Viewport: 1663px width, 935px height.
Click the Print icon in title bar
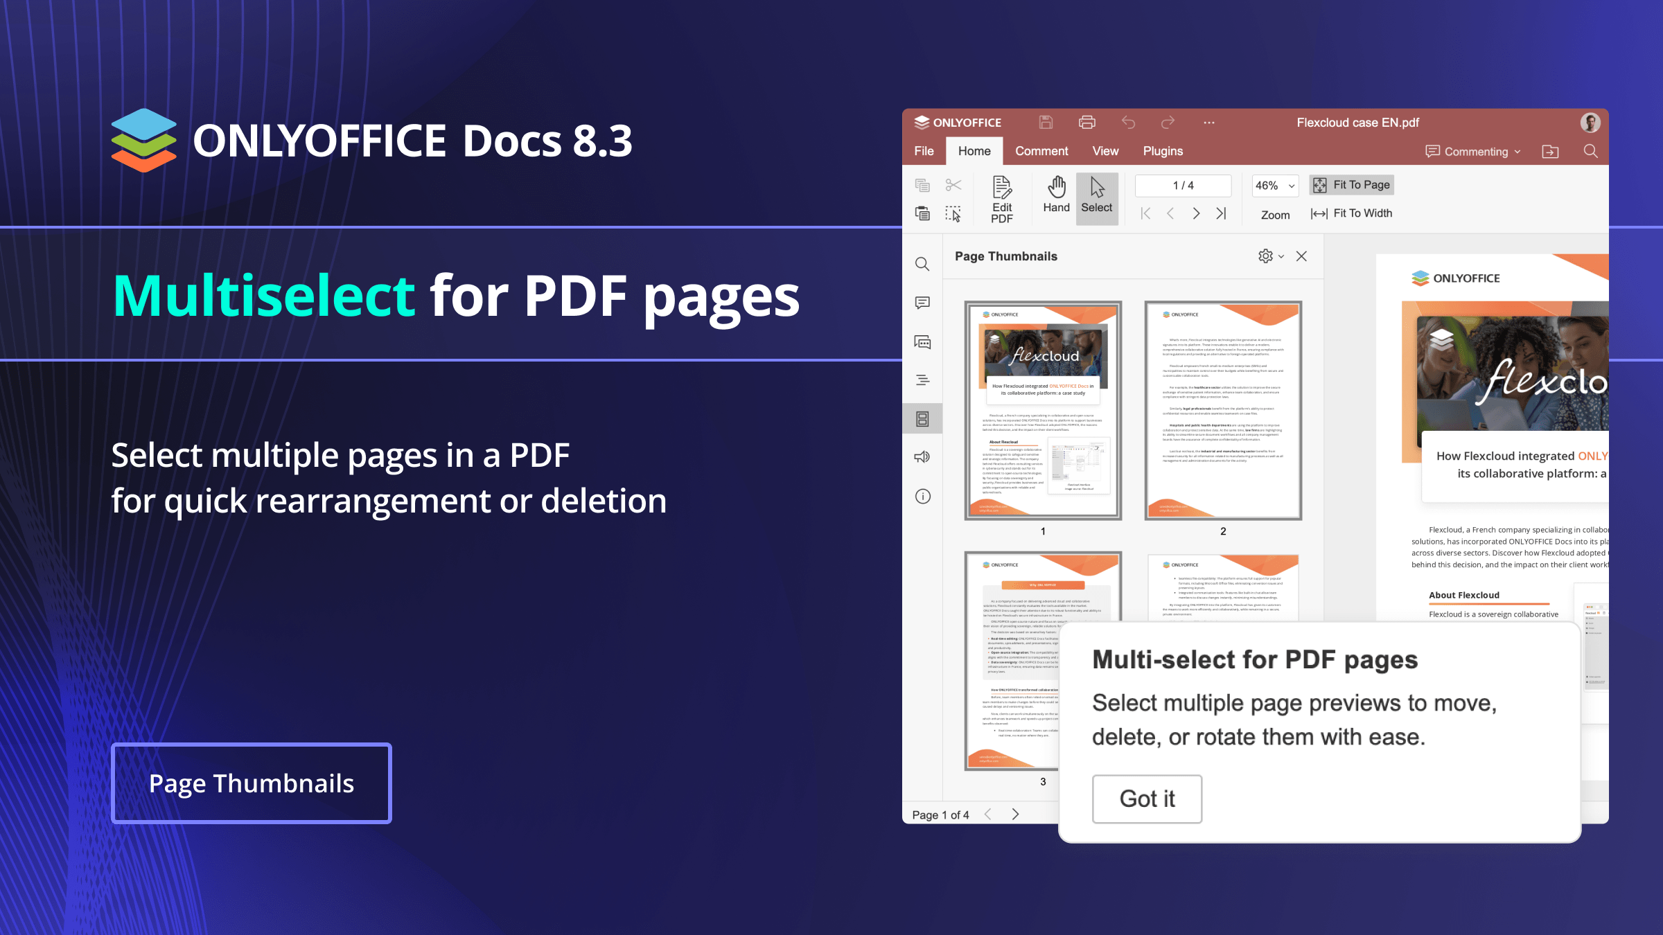(1086, 123)
